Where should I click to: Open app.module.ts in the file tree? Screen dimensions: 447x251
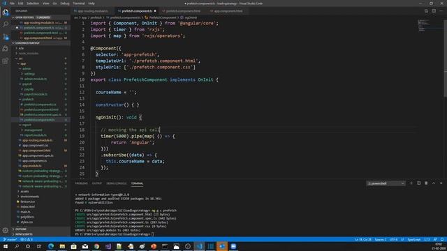click(32, 166)
